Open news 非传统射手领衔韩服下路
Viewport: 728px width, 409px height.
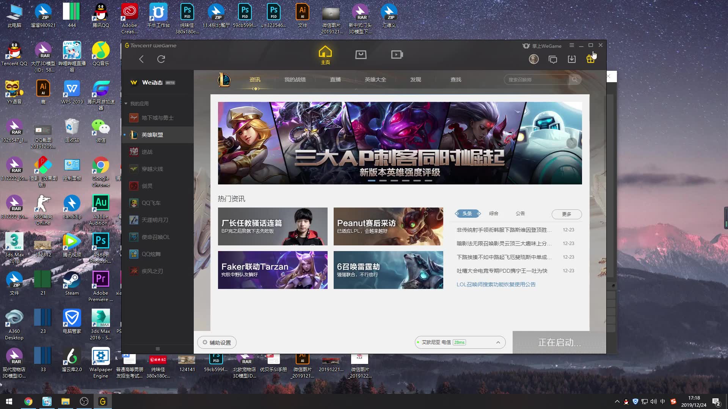pyautogui.click(x=504, y=230)
